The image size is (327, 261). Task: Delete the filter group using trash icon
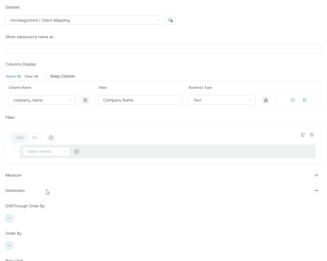pos(312,135)
